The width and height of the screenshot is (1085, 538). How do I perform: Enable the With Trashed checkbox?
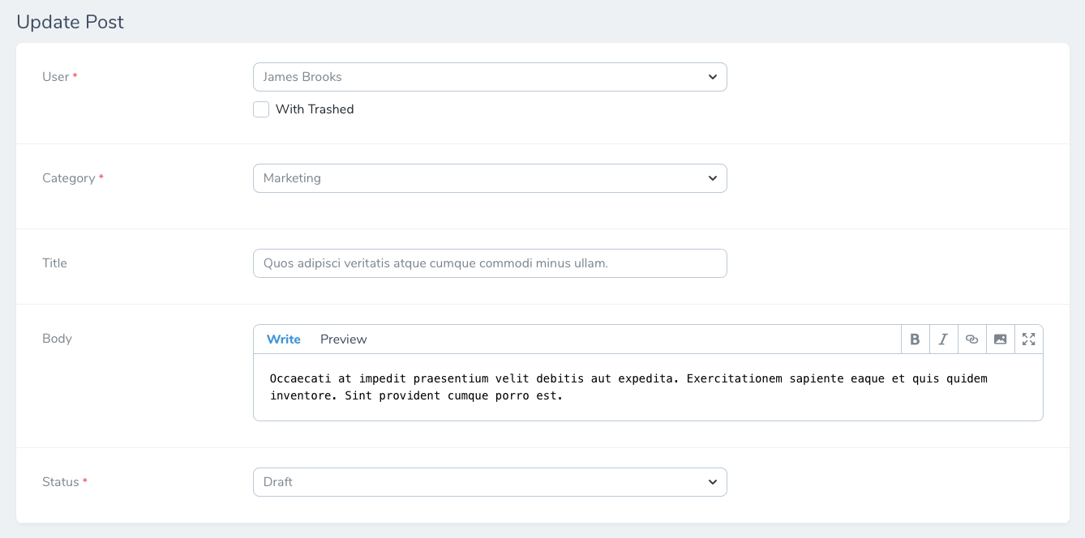[x=261, y=109]
